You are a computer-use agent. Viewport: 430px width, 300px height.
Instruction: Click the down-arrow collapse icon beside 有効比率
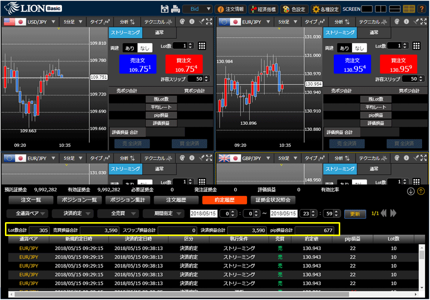coord(411,191)
